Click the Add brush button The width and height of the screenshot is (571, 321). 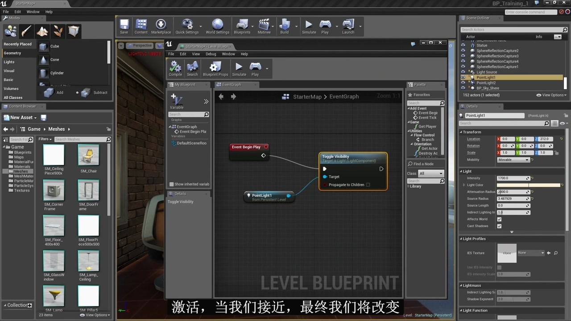[54, 93]
